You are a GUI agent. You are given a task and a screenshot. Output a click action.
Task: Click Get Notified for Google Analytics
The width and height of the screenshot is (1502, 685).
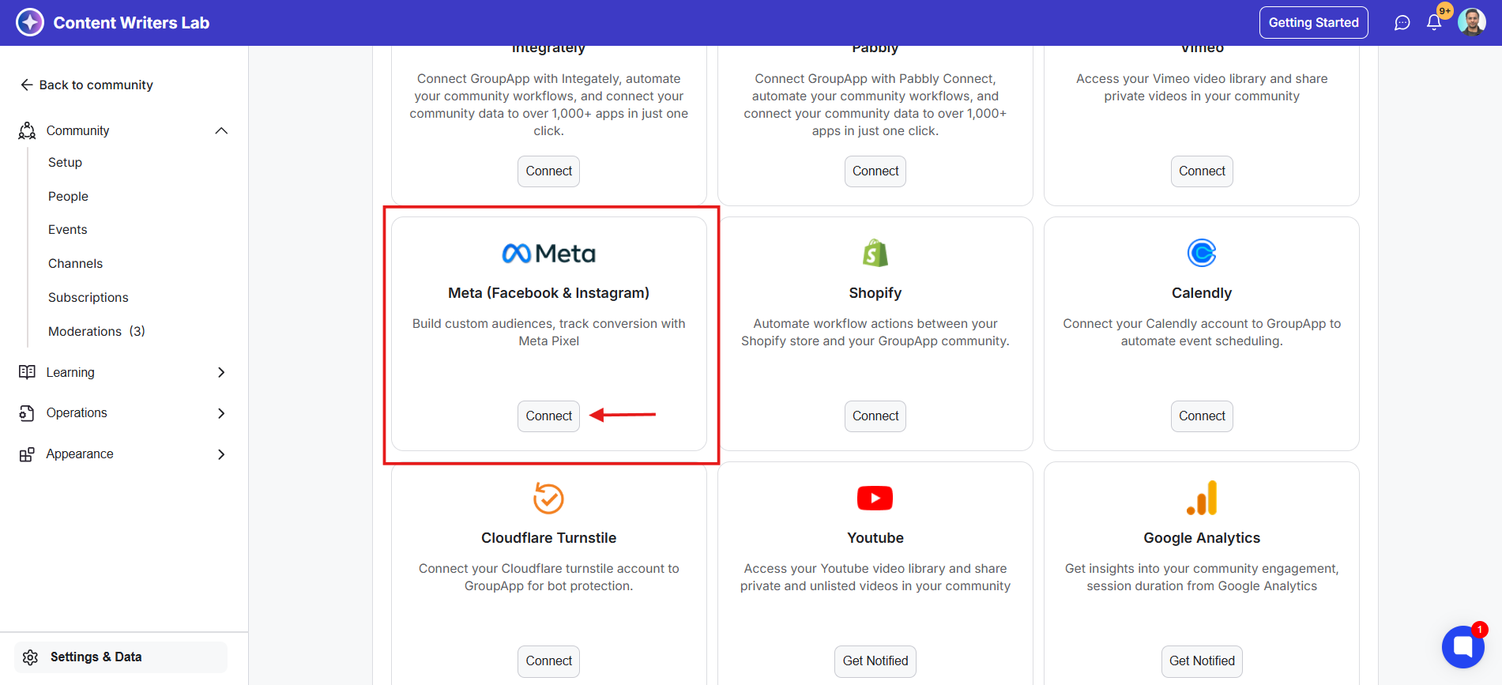[x=1202, y=661]
